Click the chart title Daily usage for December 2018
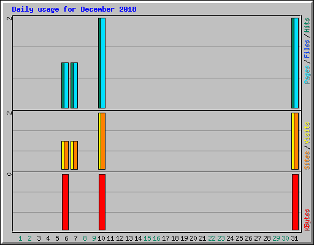314x245 pixels. pos(74,9)
